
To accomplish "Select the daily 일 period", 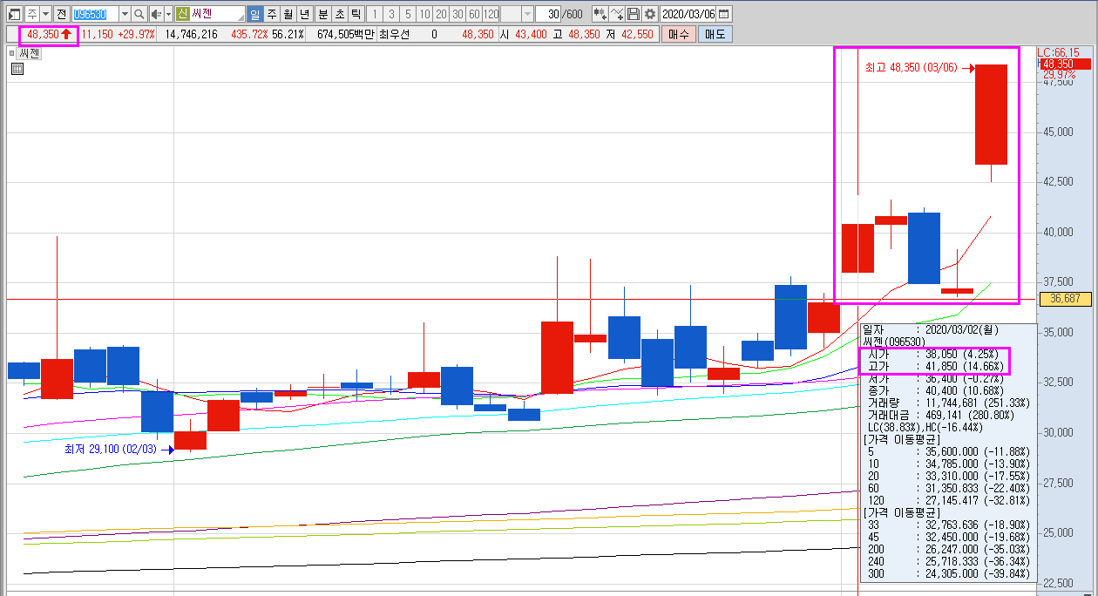I will [x=254, y=14].
